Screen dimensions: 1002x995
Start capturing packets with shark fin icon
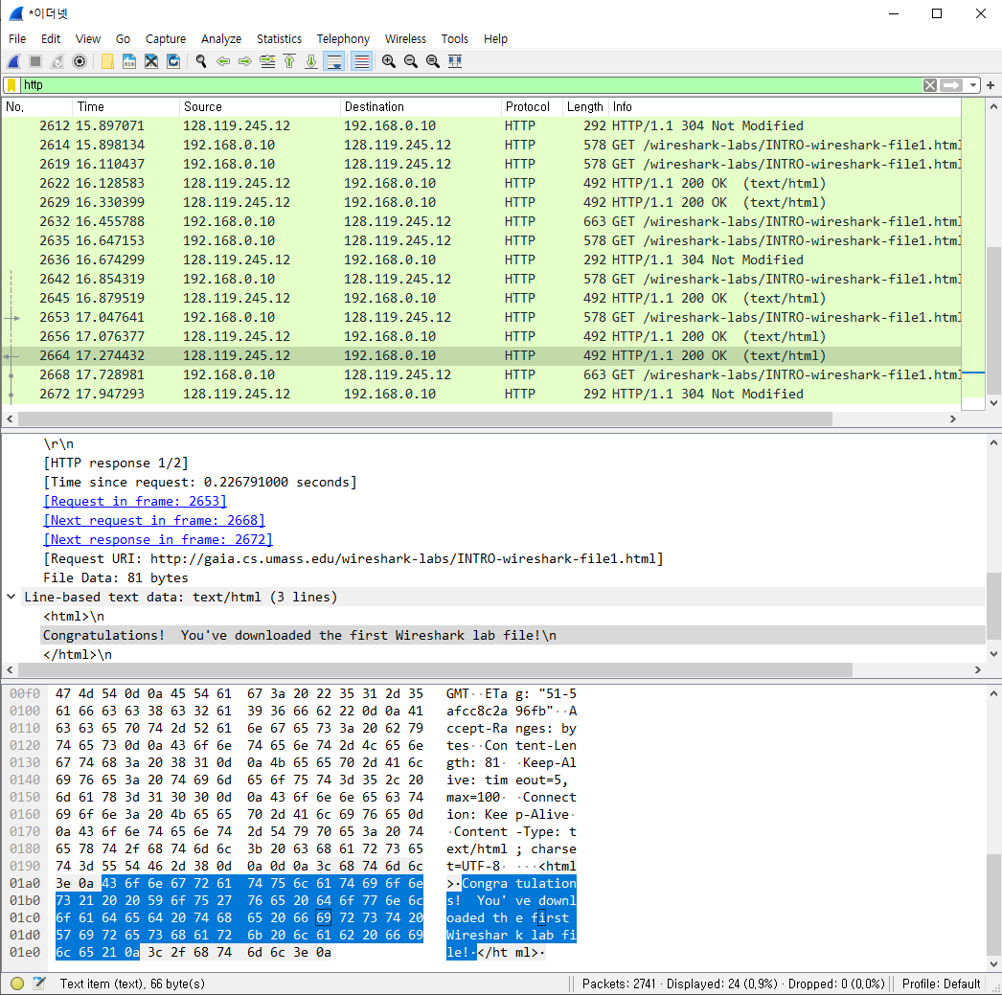point(13,61)
